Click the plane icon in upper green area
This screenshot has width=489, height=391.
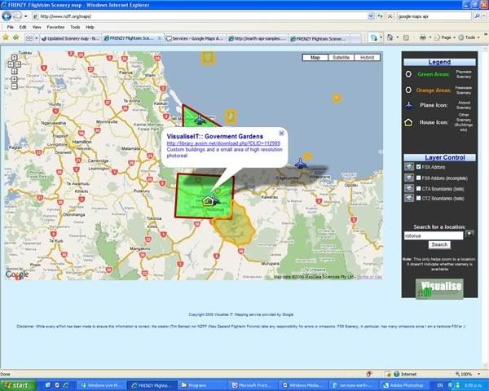click(x=199, y=121)
